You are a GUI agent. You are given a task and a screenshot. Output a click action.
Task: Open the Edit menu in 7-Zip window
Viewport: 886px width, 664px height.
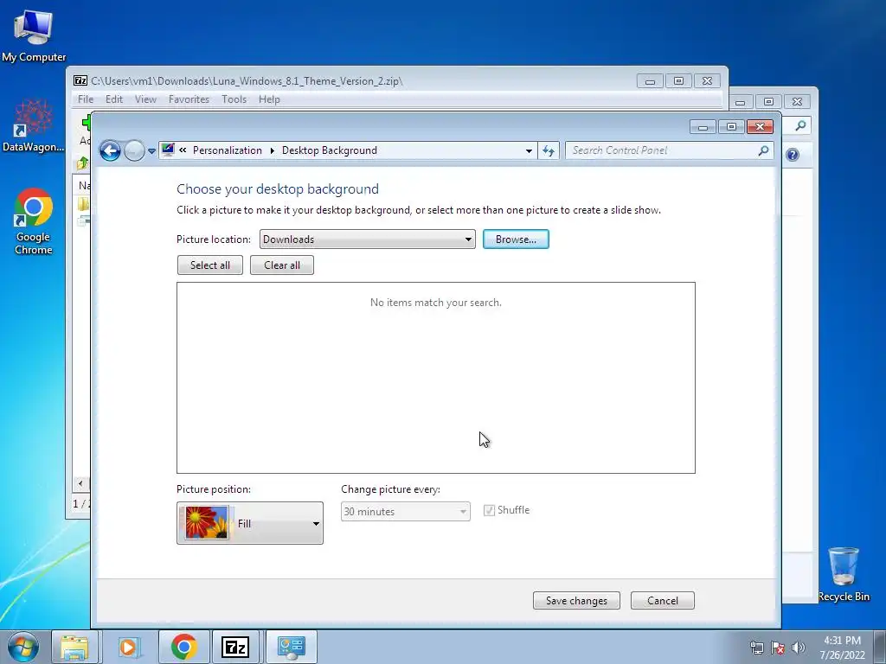click(113, 99)
